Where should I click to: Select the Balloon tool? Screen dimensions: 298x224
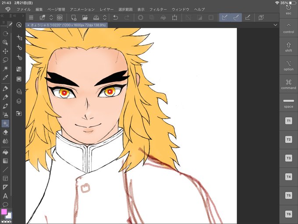(x=5, y=204)
